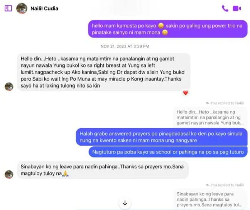Open the Nailil Cudia contact name

coord(44,8)
